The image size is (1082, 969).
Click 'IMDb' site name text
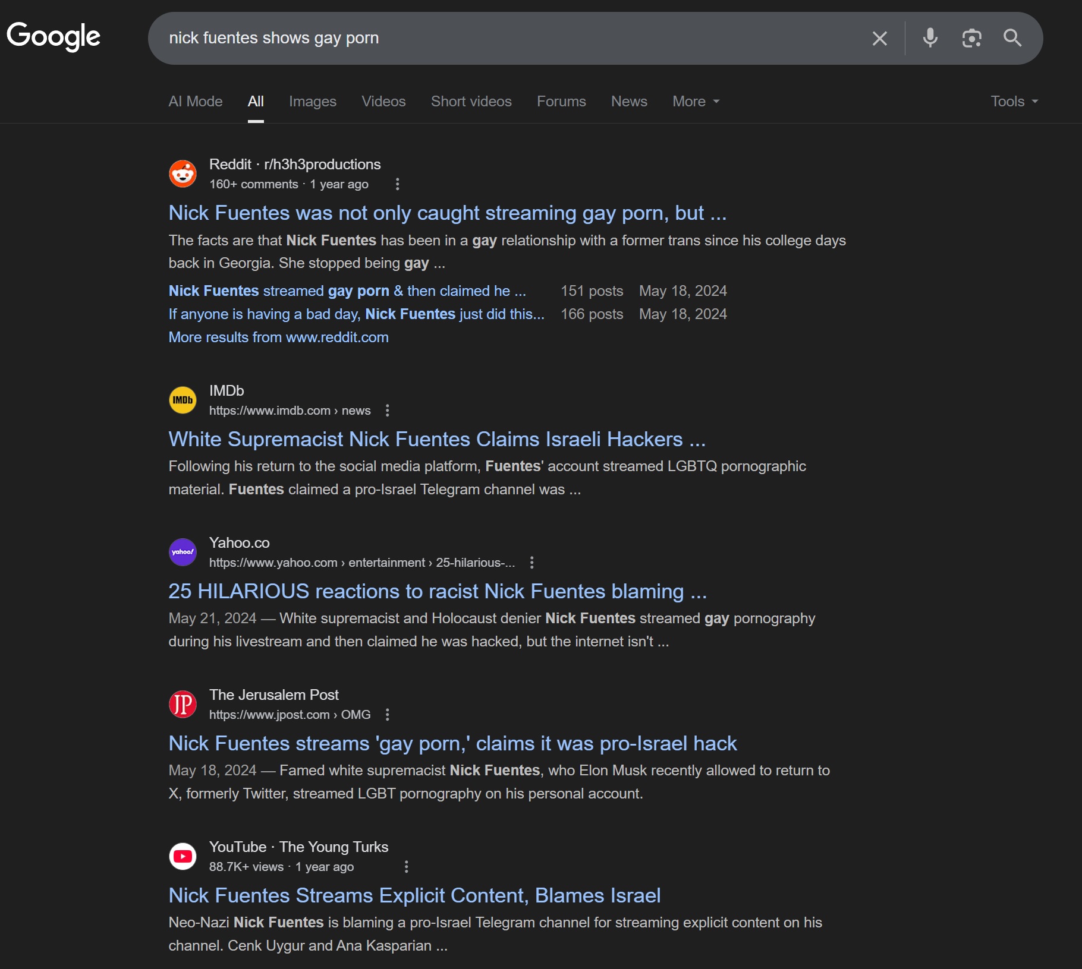227,391
